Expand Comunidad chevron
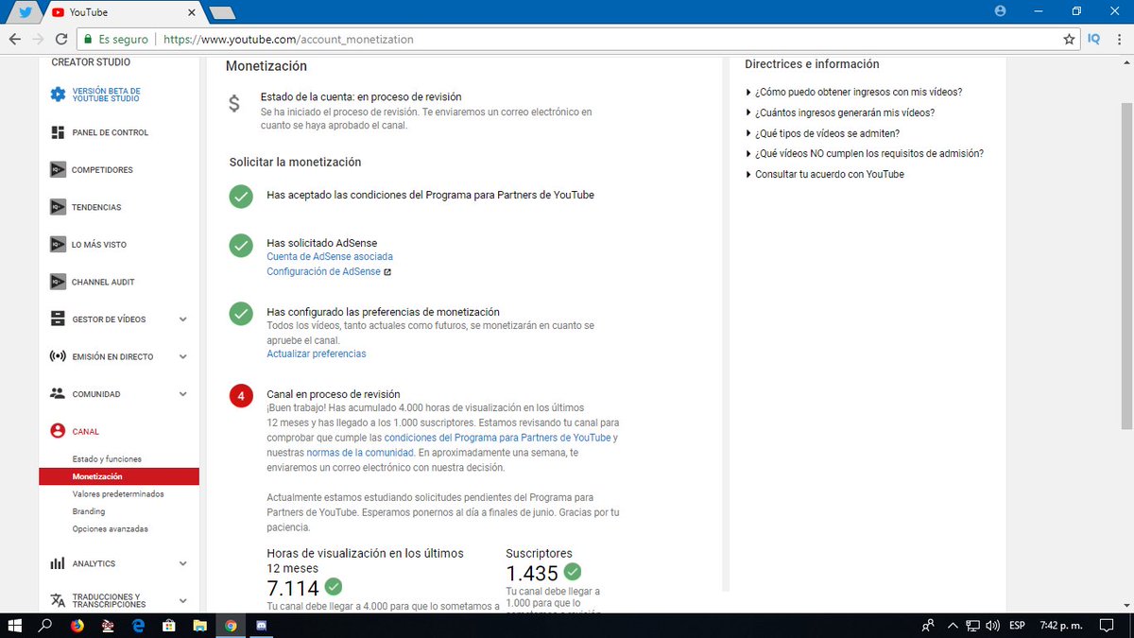 183,394
